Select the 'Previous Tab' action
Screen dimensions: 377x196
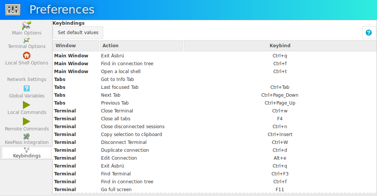[x=115, y=103]
